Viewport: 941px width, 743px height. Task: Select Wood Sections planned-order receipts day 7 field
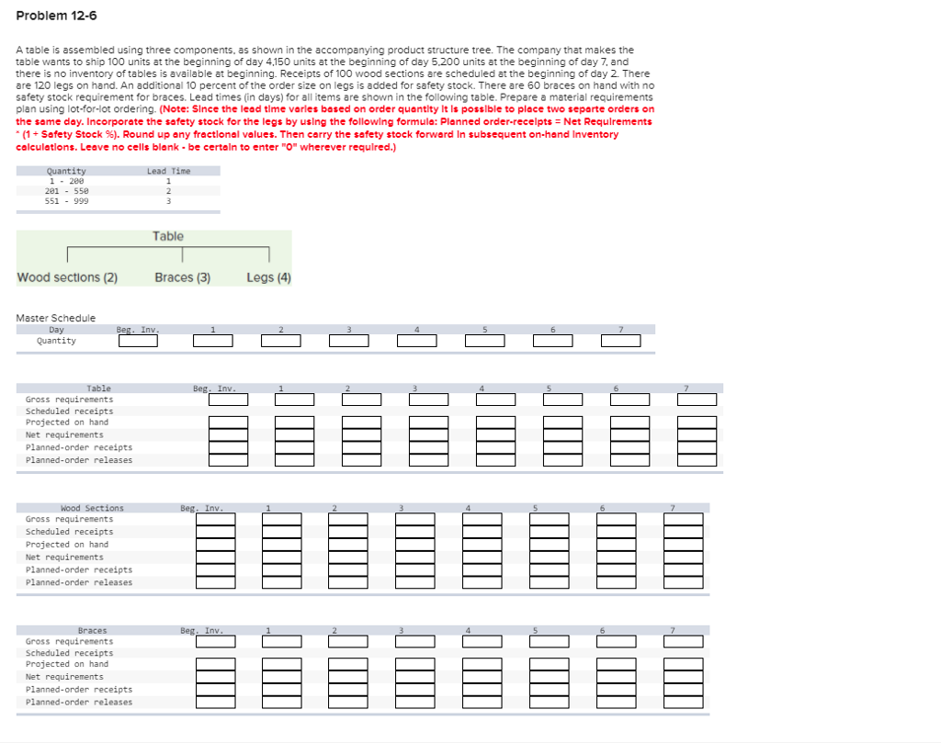[684, 569]
